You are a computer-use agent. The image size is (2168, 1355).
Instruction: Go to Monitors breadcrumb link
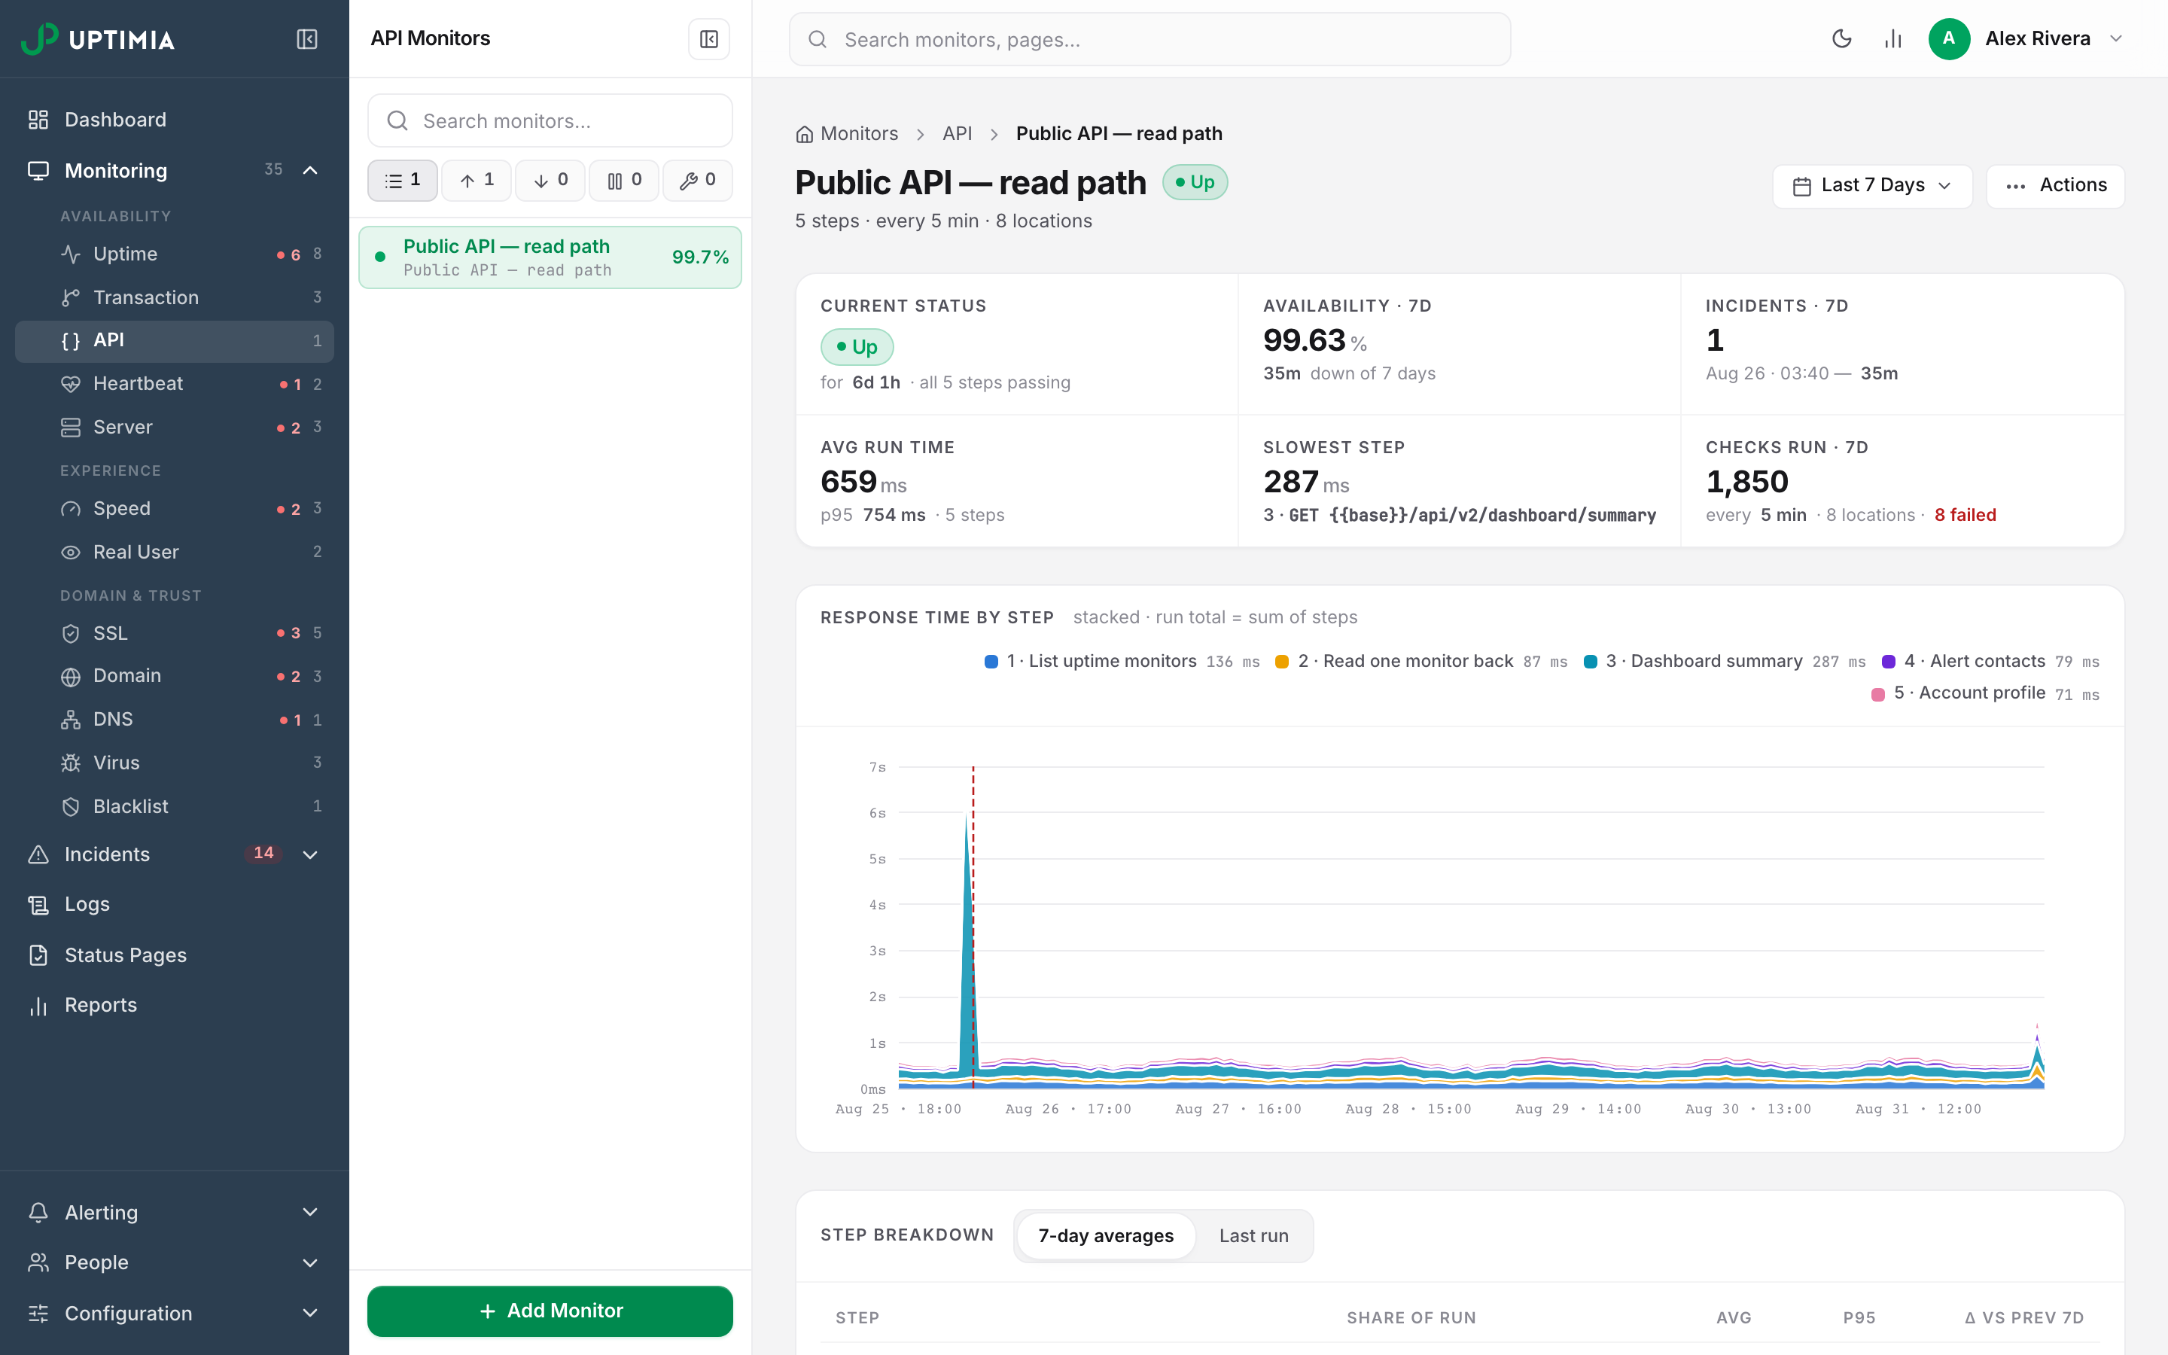pyautogui.click(x=848, y=133)
